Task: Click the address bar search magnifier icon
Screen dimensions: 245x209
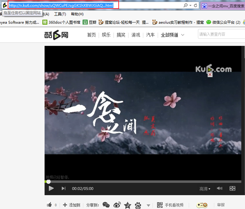Action: coord(185,5)
